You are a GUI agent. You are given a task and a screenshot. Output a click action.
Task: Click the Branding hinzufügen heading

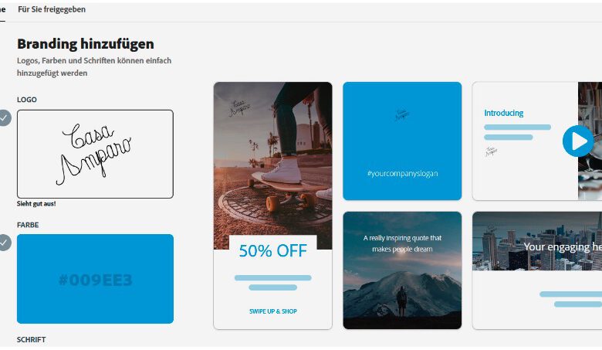[x=86, y=44]
